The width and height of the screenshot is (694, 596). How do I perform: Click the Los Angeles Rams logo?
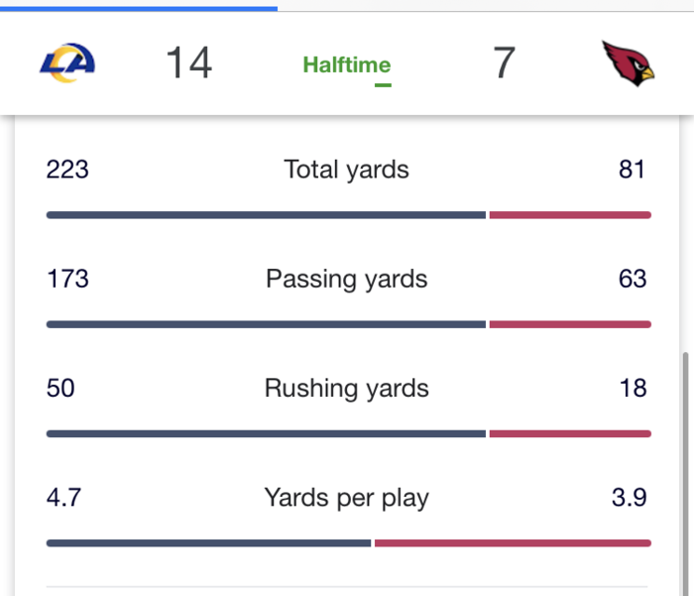click(67, 64)
